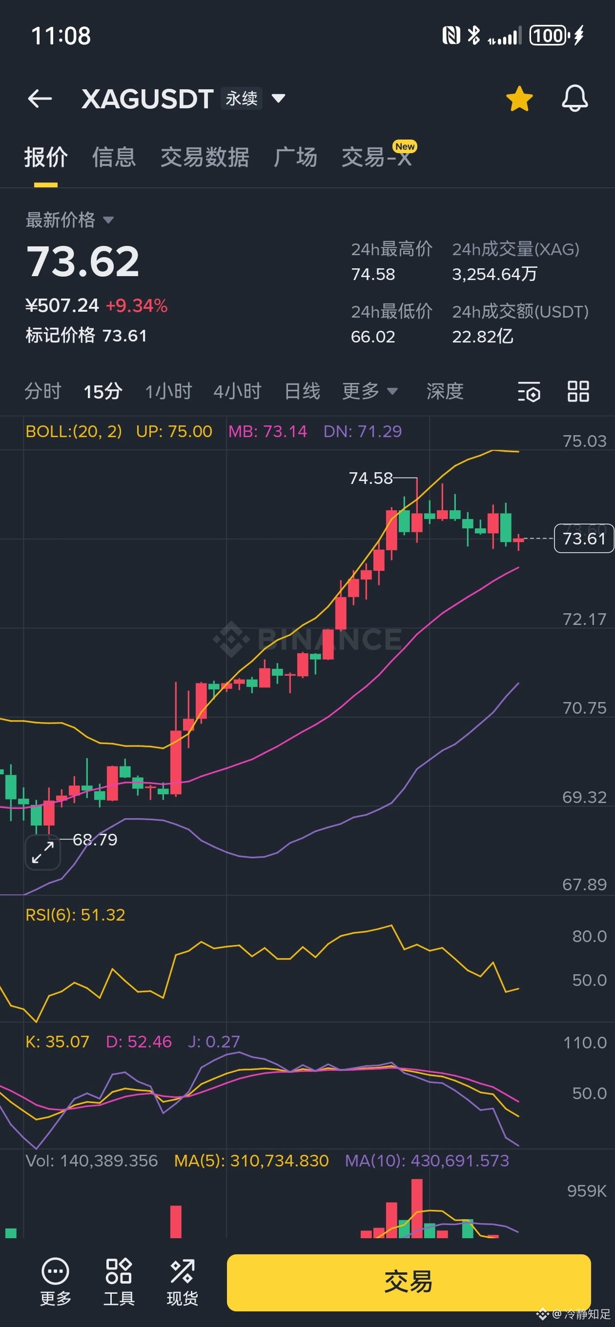Image resolution: width=615 pixels, height=1327 pixels.
Task: Open chart indicator settings icon
Action: click(529, 391)
